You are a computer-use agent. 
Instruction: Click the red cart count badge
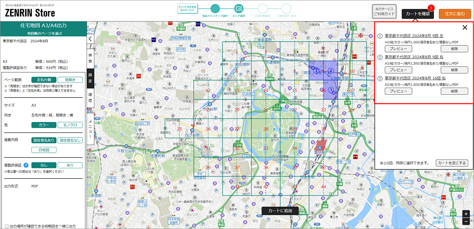(431, 8)
